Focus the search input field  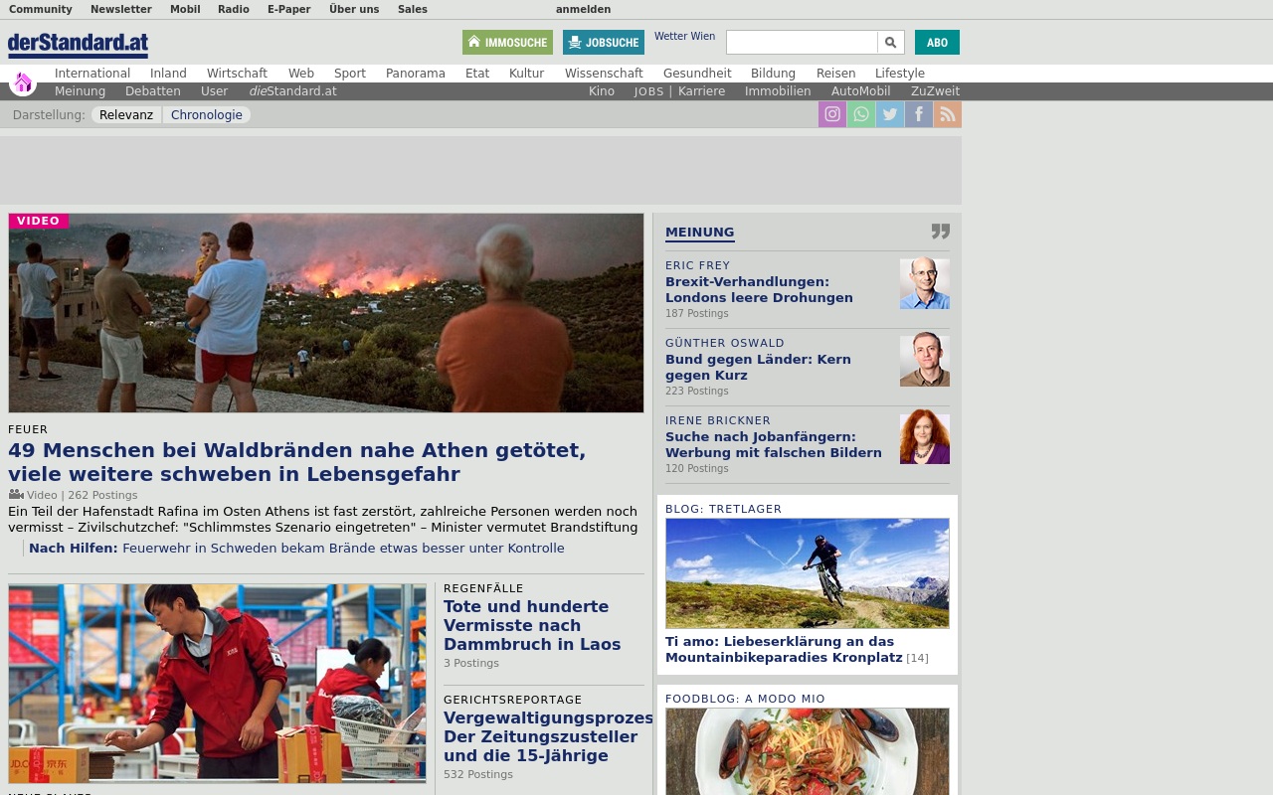(802, 43)
